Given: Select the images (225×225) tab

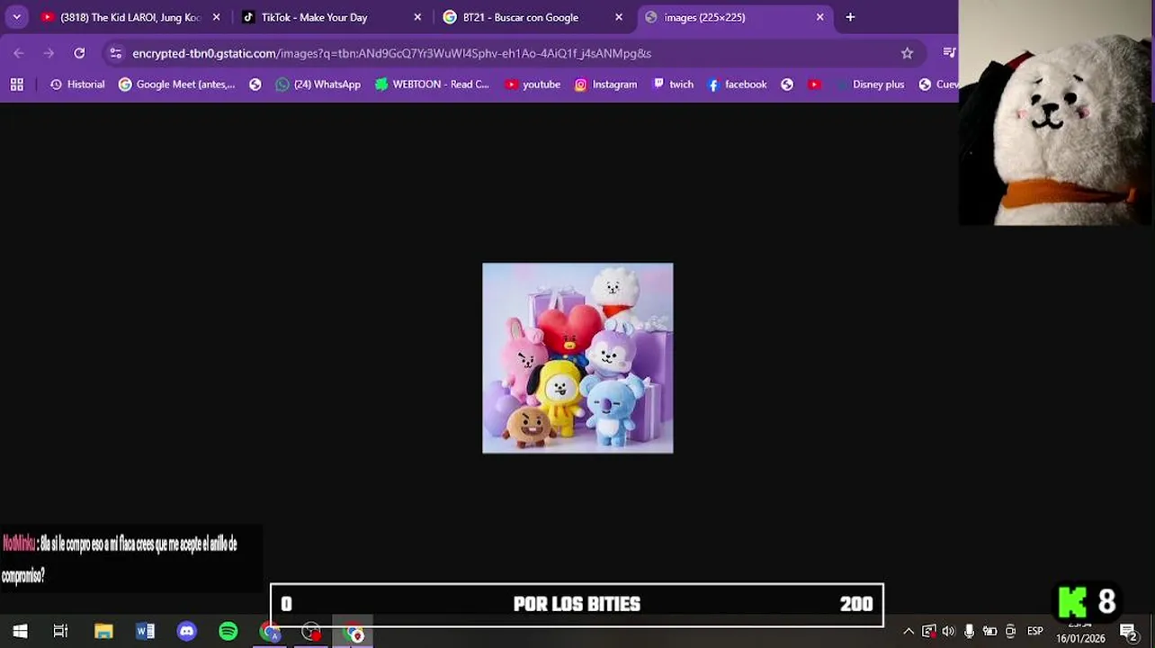Looking at the screenshot, I should (735, 17).
